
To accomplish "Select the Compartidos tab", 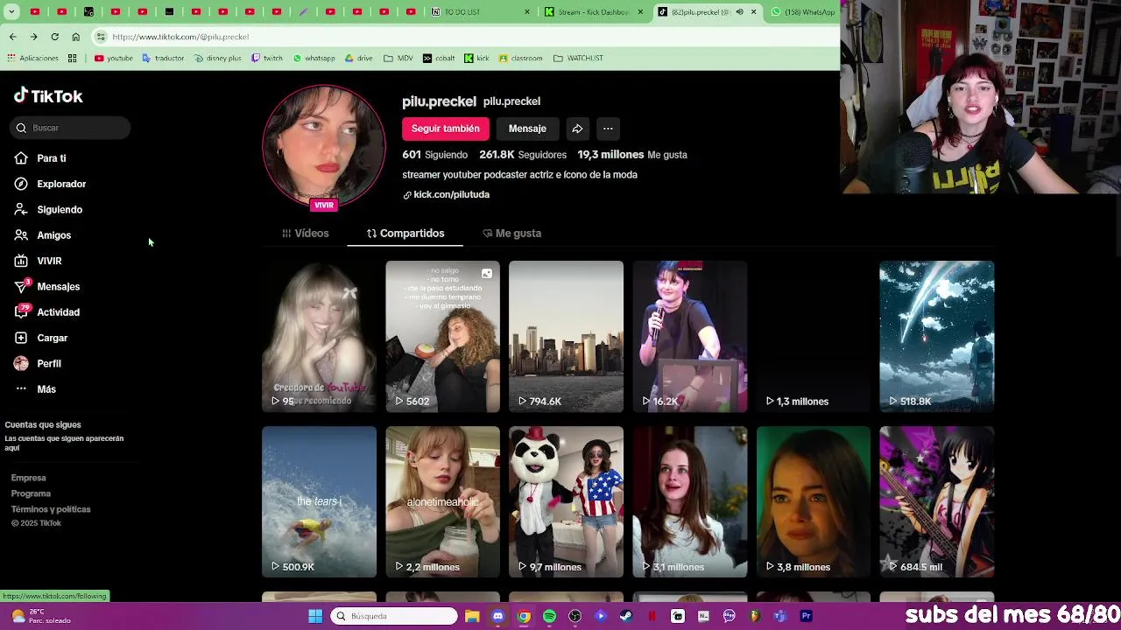I will [405, 234].
